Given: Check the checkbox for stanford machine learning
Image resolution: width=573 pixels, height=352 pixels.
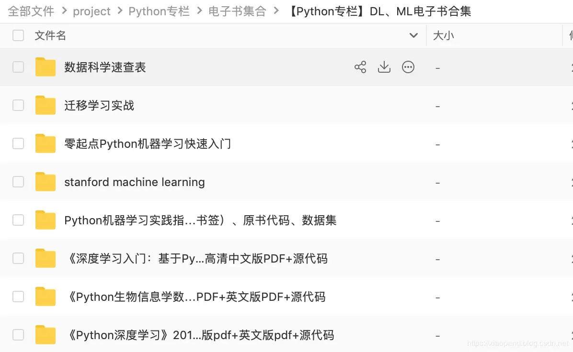Looking at the screenshot, I should click(18, 182).
